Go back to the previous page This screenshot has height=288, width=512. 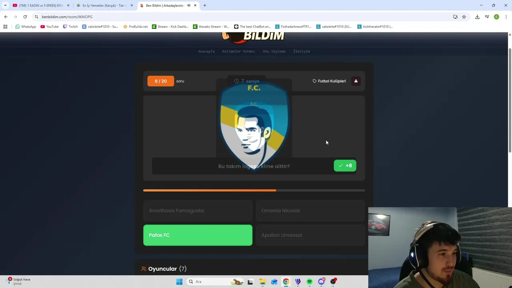tap(6, 17)
